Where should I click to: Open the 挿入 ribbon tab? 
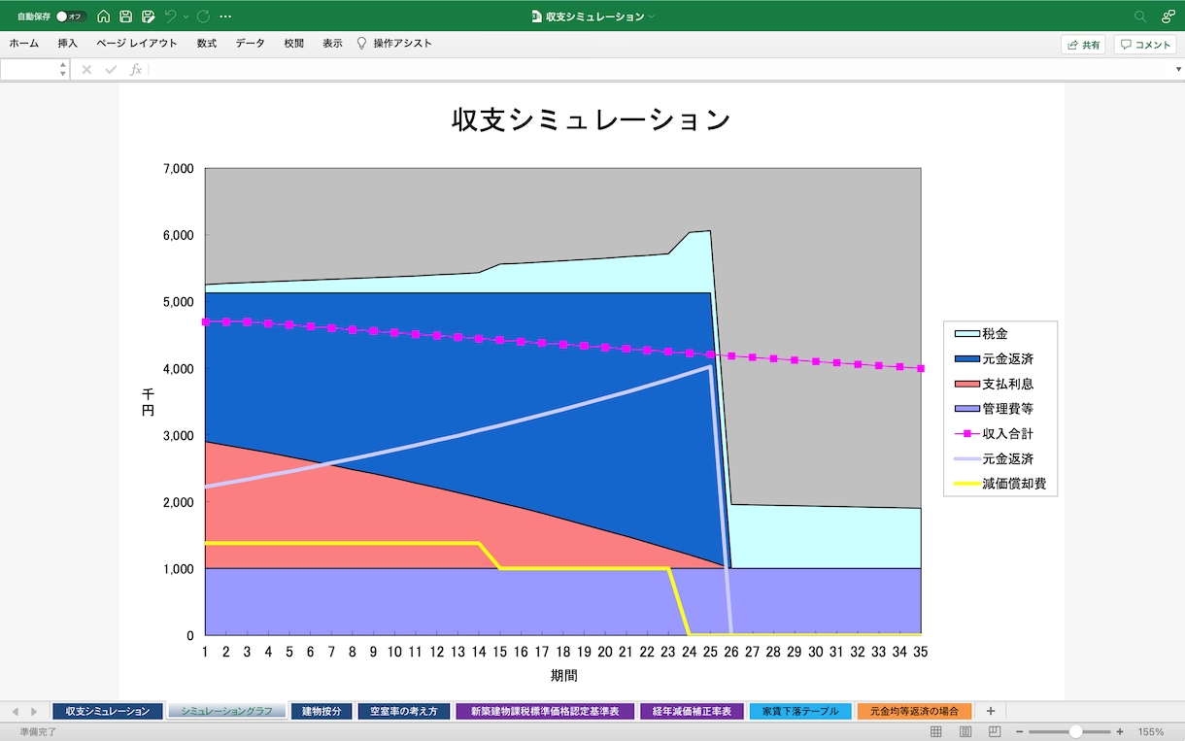pos(68,44)
